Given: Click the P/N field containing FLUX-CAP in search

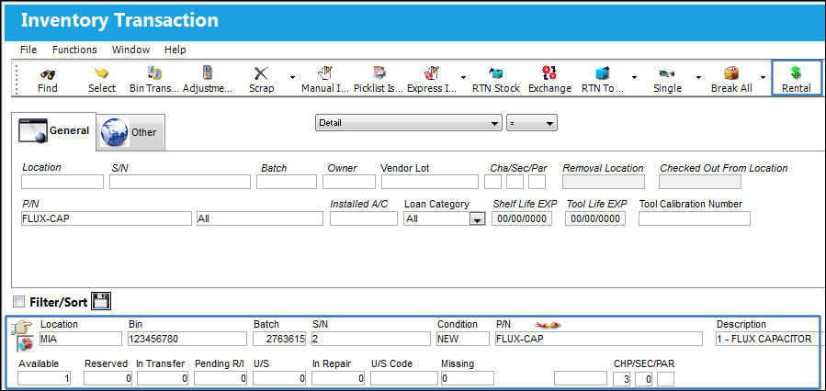Looking at the screenshot, I should tap(107, 219).
